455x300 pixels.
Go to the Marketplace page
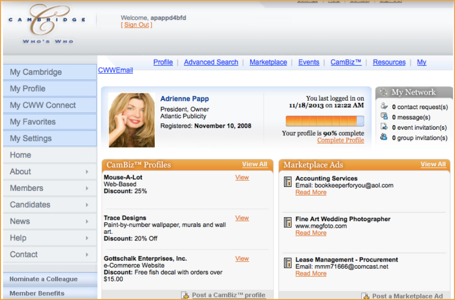tap(268, 62)
